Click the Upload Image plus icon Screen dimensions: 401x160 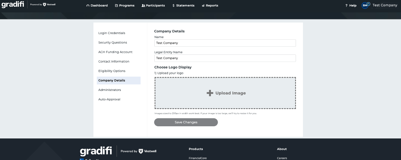pyautogui.click(x=210, y=93)
